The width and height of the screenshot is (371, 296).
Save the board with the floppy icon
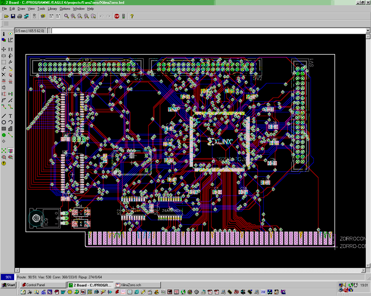point(13,16)
